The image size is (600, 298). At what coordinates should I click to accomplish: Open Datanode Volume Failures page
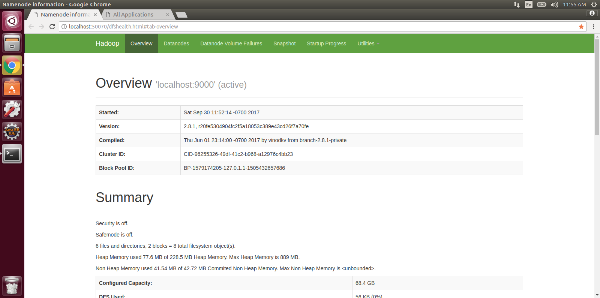[x=231, y=43]
